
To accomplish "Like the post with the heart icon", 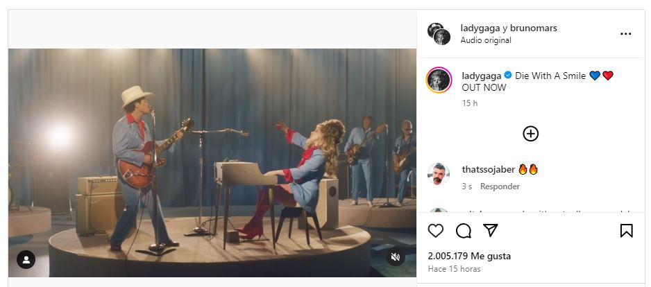I will pyautogui.click(x=435, y=231).
